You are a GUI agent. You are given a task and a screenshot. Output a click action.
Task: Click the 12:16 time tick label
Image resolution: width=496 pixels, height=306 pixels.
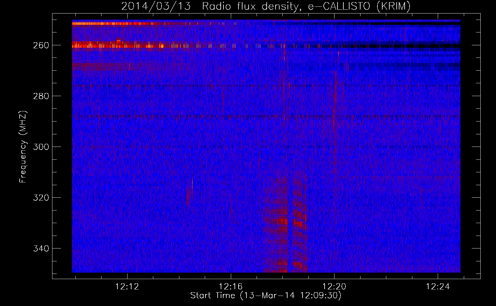pos(231,286)
